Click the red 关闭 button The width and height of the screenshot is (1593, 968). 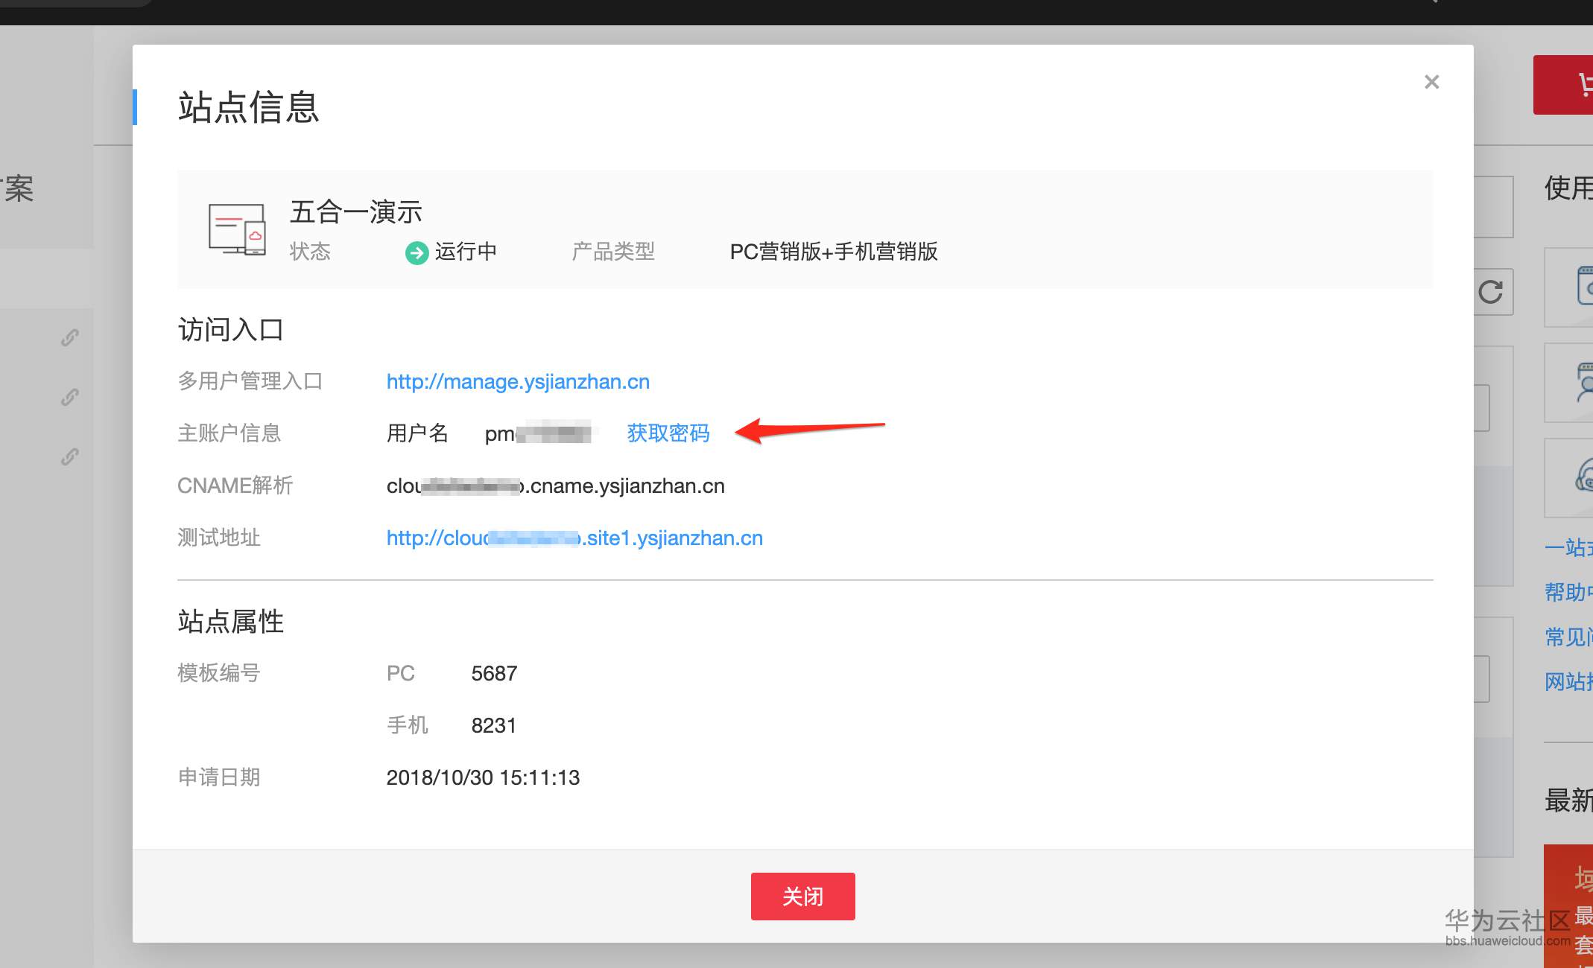(x=802, y=896)
